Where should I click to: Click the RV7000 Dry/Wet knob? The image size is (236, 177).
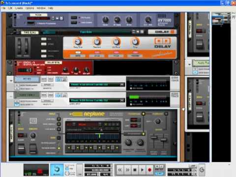coord(148,20)
